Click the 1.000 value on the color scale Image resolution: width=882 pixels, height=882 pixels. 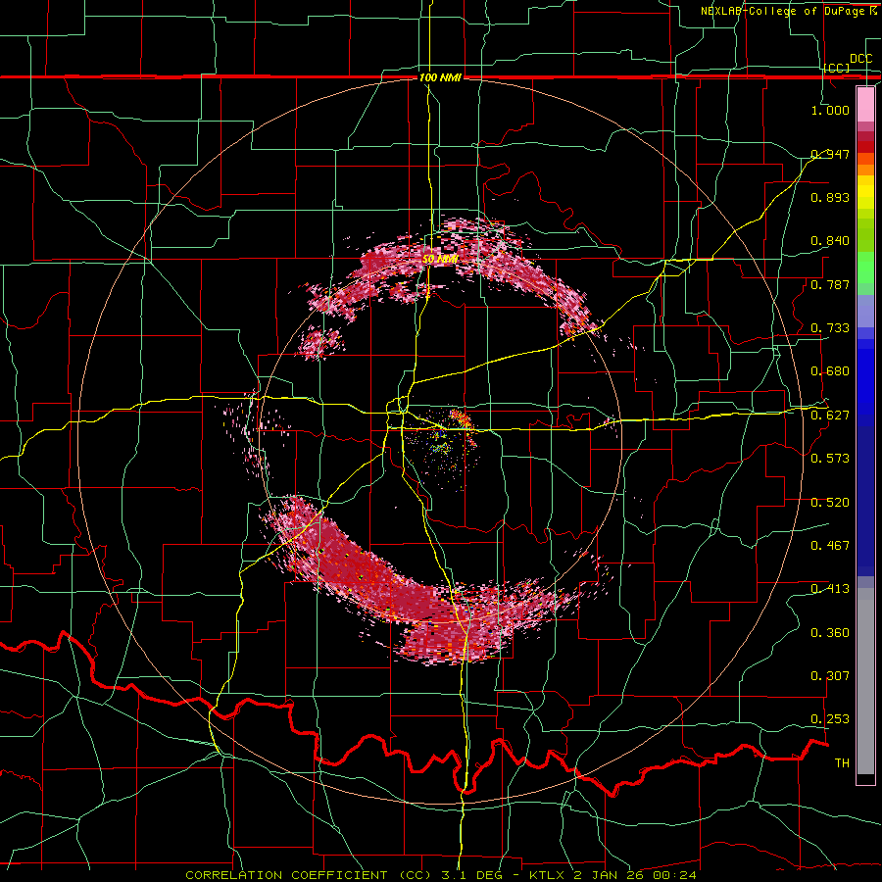tap(830, 110)
